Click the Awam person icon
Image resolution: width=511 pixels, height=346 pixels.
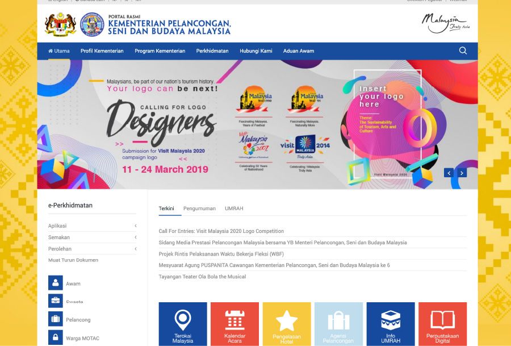(56, 283)
